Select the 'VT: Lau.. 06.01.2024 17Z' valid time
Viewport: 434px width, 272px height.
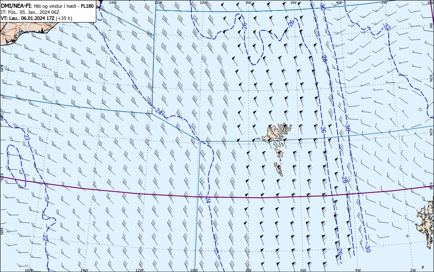coord(28,18)
